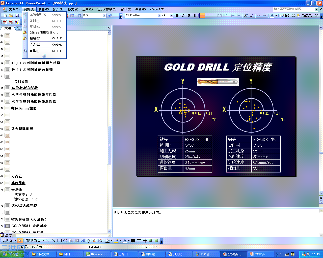The width and height of the screenshot is (323, 258).
Task: Choose Select All in Edit menu
Action: [44, 45]
